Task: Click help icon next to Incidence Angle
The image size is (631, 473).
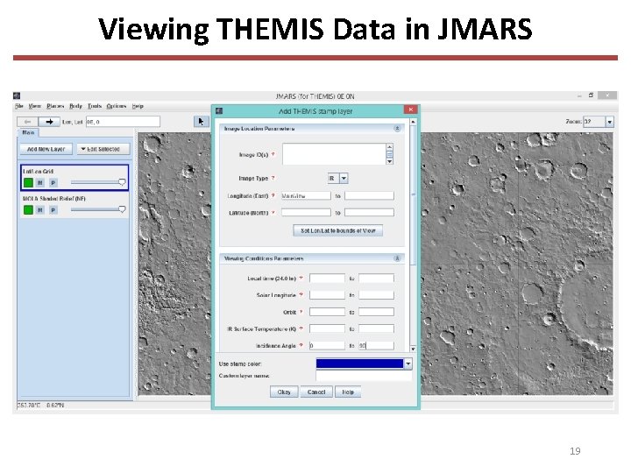Action: pos(301,345)
